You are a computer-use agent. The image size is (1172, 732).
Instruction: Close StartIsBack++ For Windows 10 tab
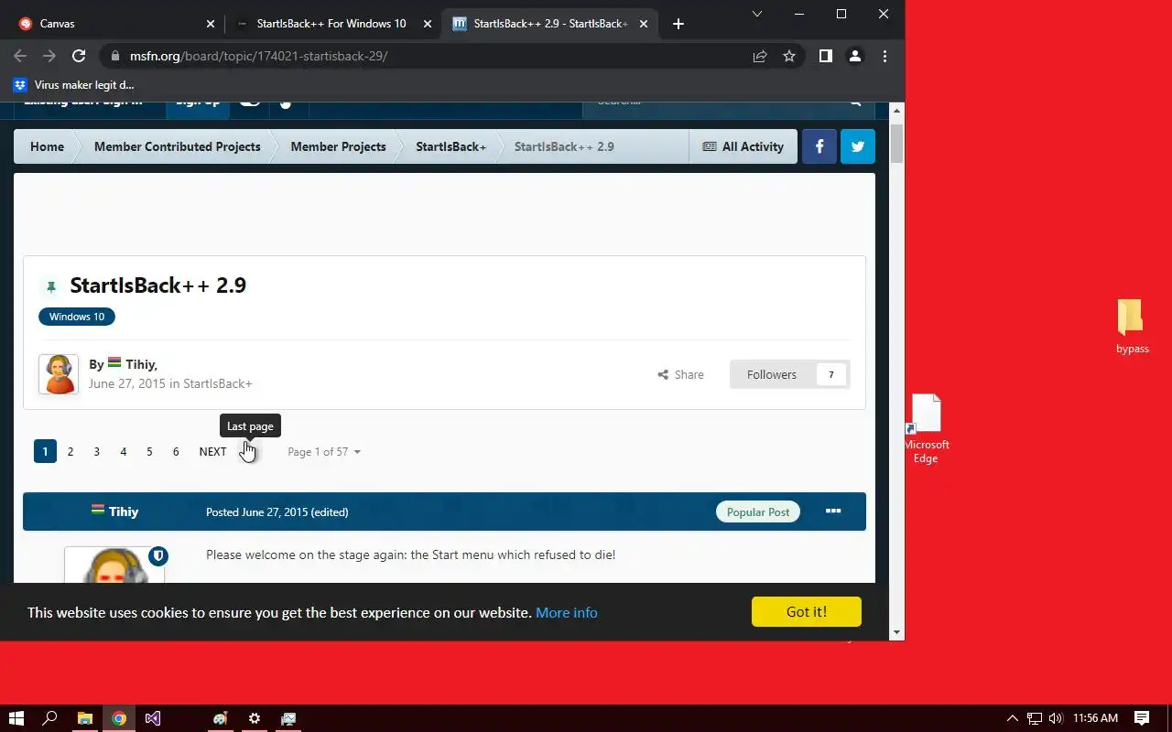tap(427, 24)
